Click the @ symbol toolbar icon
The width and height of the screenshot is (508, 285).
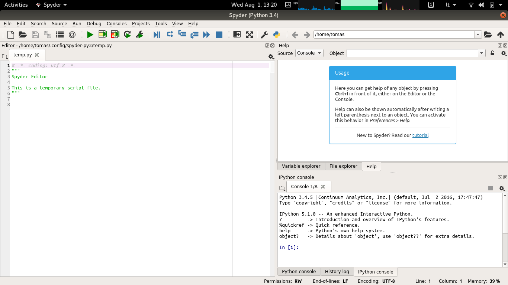coord(72,35)
